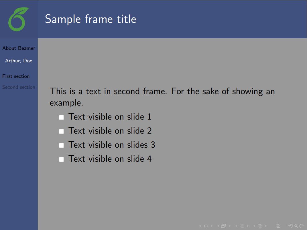This screenshot has height=230, width=307.
Task: Click the go back curved arrow
Action: pos(291,226)
